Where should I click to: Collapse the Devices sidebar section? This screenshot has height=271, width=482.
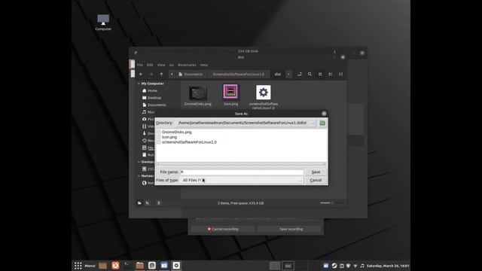click(139, 162)
